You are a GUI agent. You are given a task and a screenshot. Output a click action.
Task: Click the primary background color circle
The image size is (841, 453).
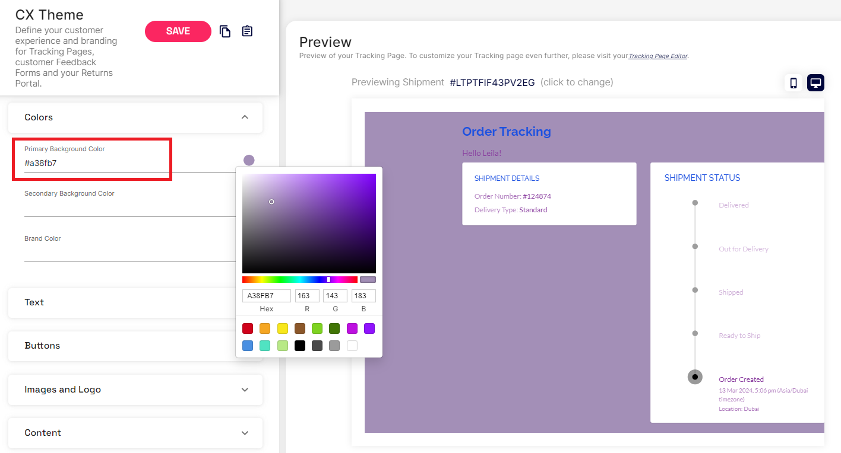coord(249,160)
